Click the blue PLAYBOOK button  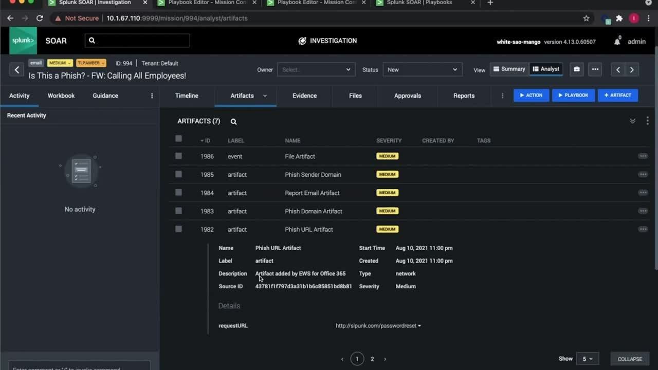(x=573, y=95)
